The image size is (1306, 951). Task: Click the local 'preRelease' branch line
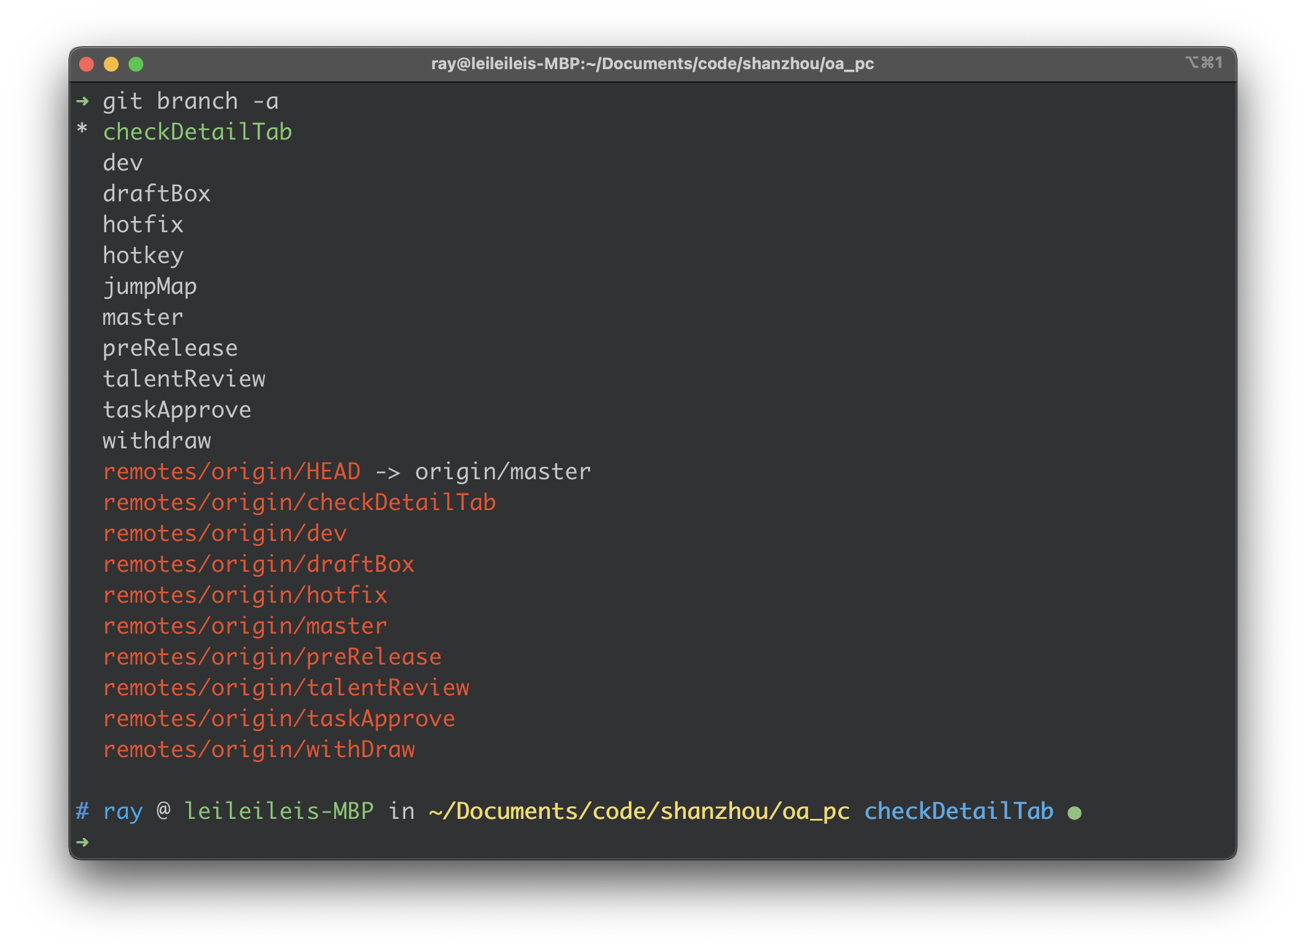(x=170, y=349)
